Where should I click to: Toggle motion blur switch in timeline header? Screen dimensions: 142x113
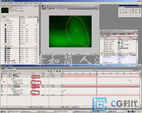pos(60,71)
